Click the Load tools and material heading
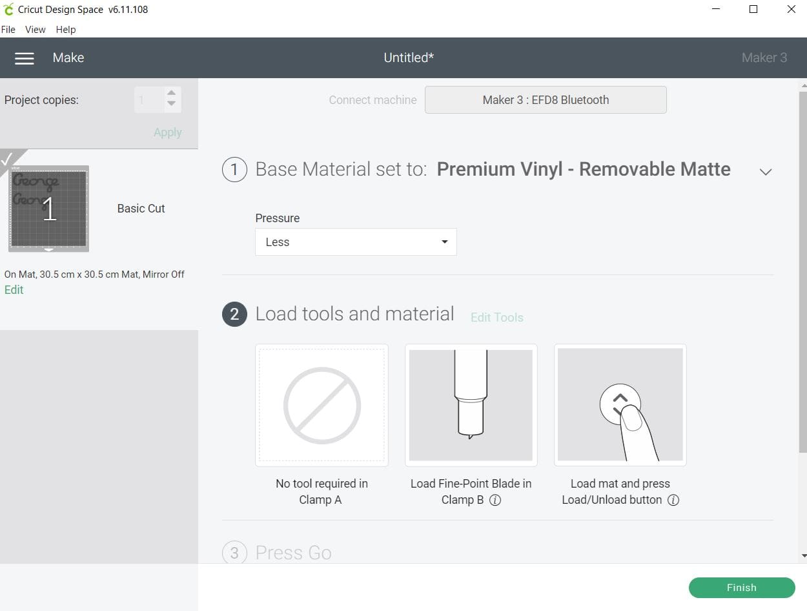 coord(355,314)
